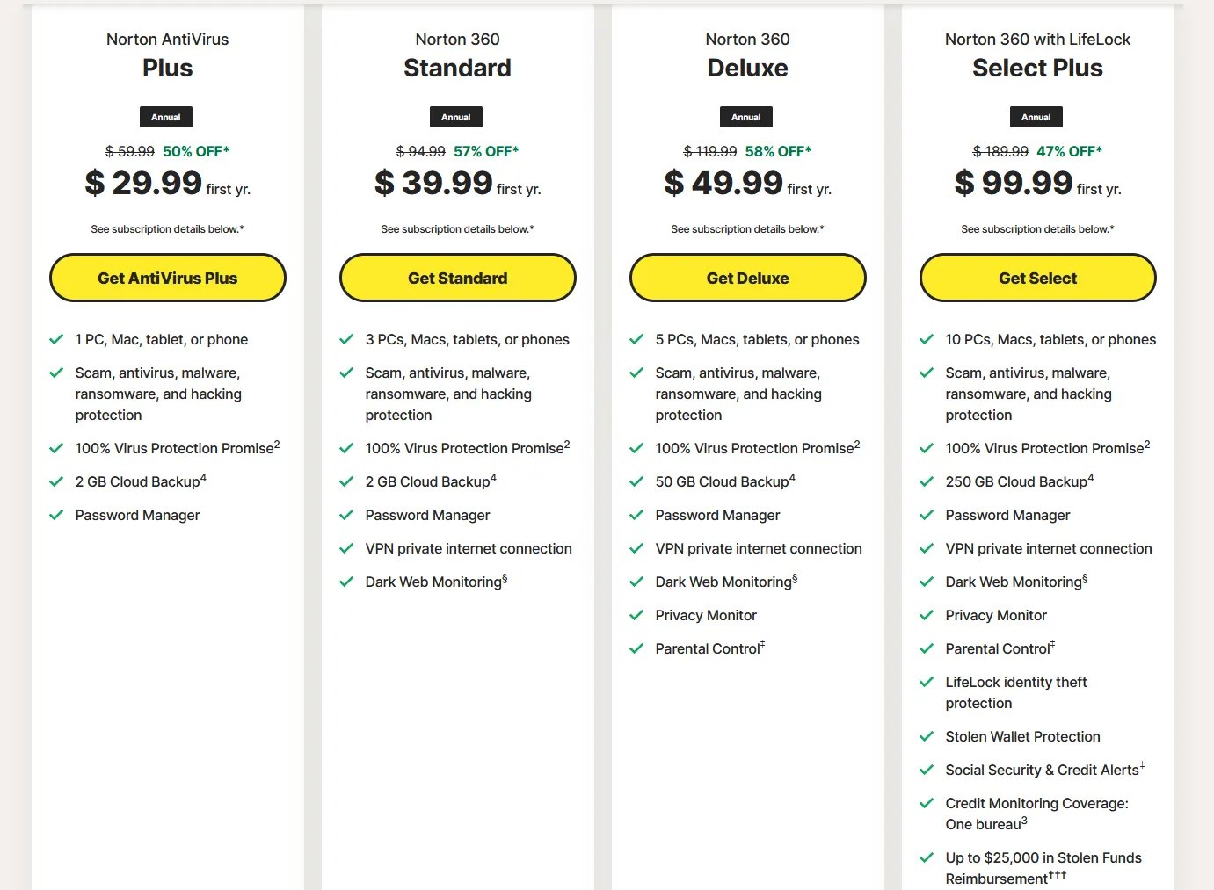
Task: Click the 47% OFF label on Select Plus
Action: [x=1069, y=151]
